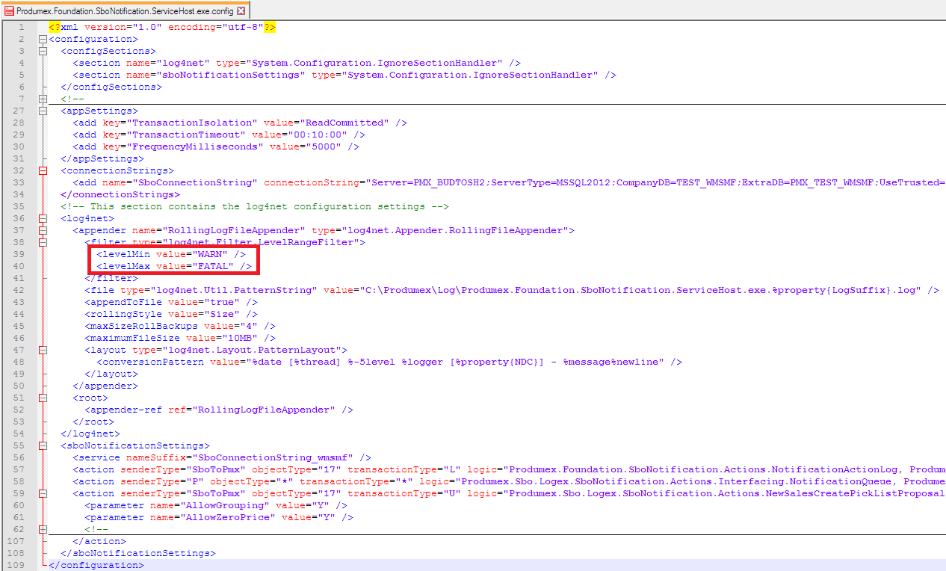Viewport: 946px width, 571px height.
Task: Collapse the configSections fold marker
Action: [43, 51]
